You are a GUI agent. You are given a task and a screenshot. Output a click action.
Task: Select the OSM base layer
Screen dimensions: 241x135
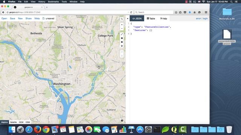(x=27, y=122)
